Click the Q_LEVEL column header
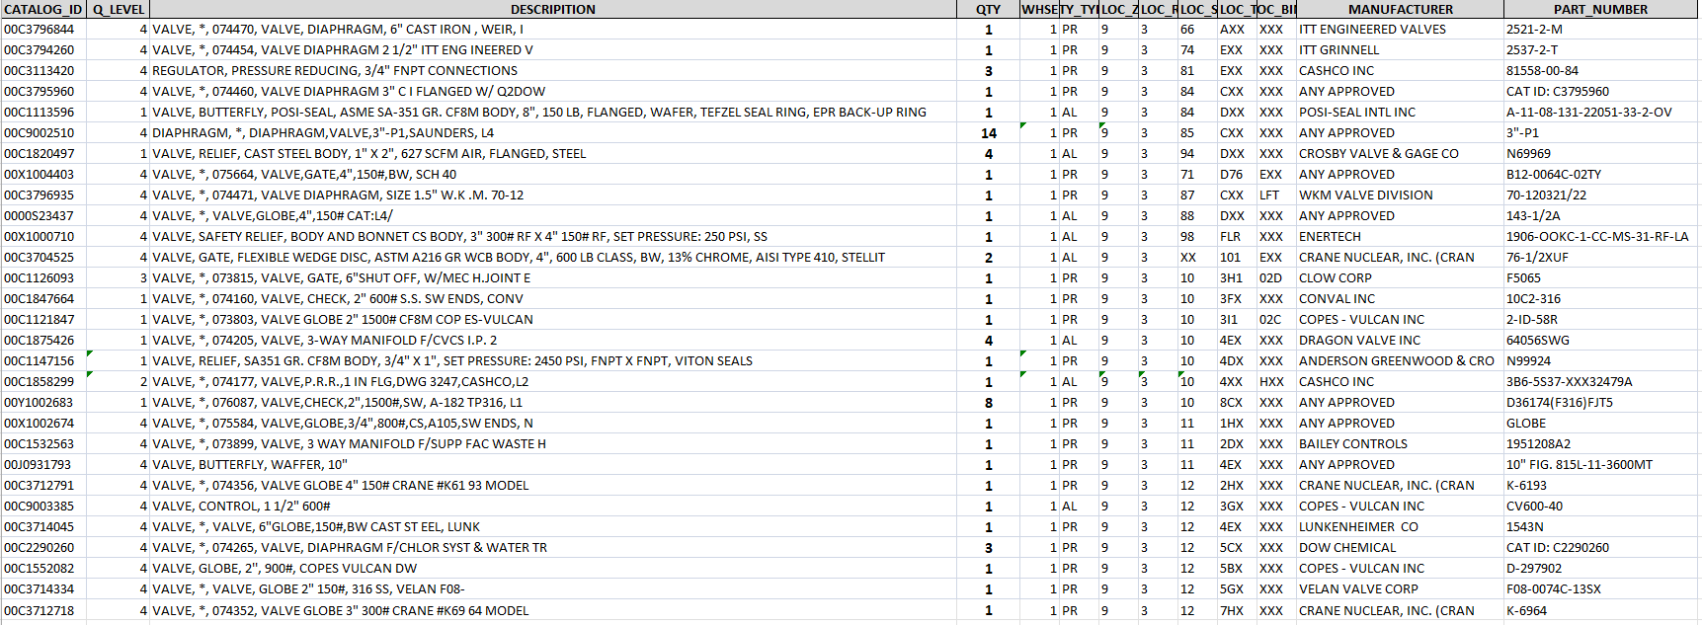1702x625 pixels. [119, 9]
